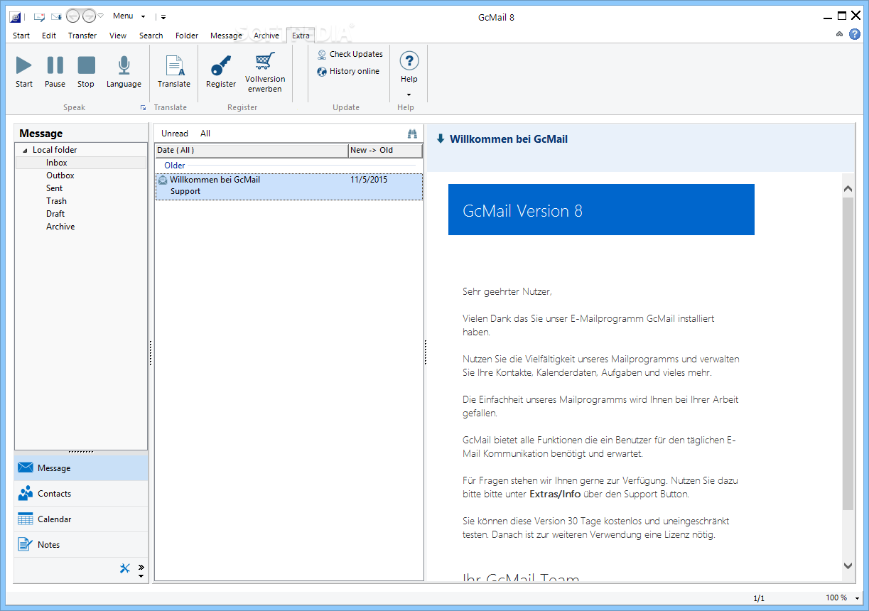Open the Edit ribbon tab

click(49, 36)
